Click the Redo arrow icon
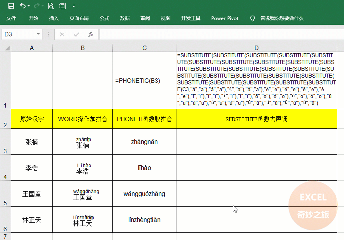Viewport: 344px width, 240px height. point(37,6)
